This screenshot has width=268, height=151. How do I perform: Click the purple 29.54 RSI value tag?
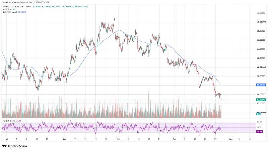coord(259,132)
